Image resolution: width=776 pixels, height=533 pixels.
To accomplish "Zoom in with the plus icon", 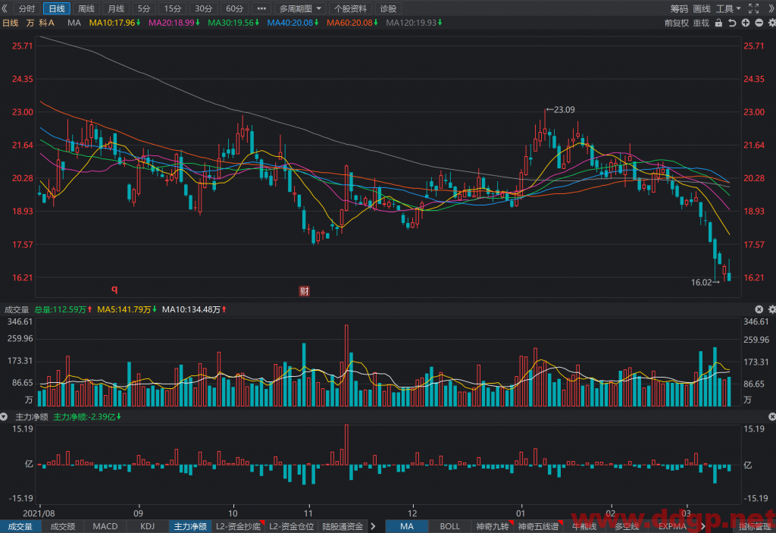I will click(746, 23).
